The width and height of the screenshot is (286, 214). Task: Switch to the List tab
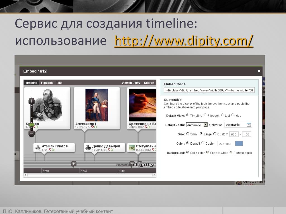(59, 83)
